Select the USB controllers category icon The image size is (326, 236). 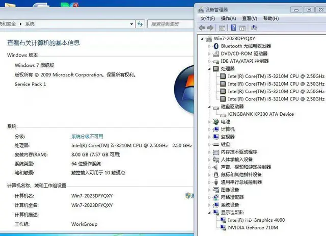[216, 182]
